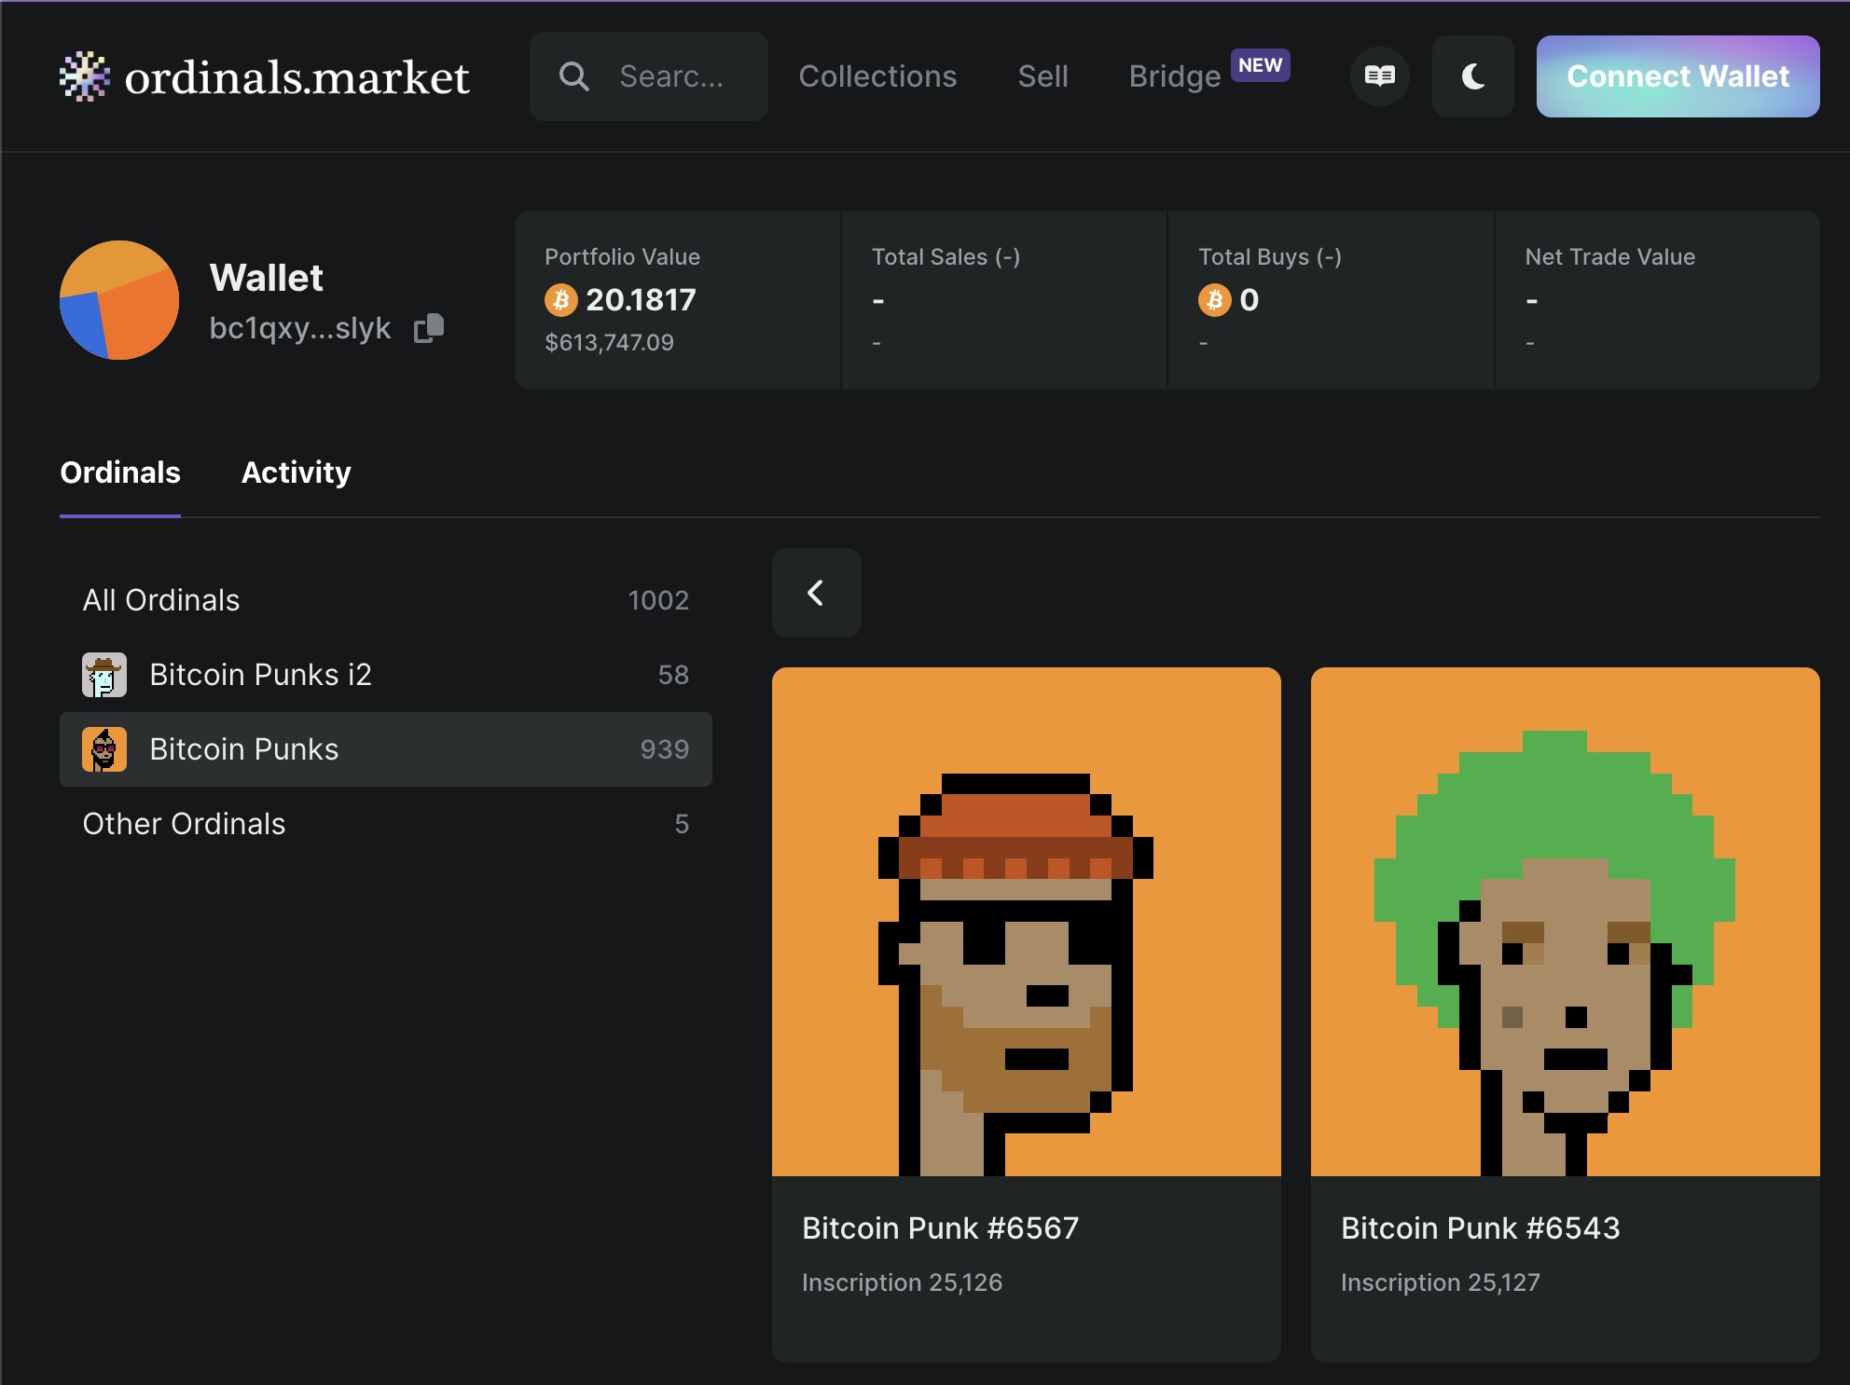Open the Bridge NEW link

click(1175, 76)
